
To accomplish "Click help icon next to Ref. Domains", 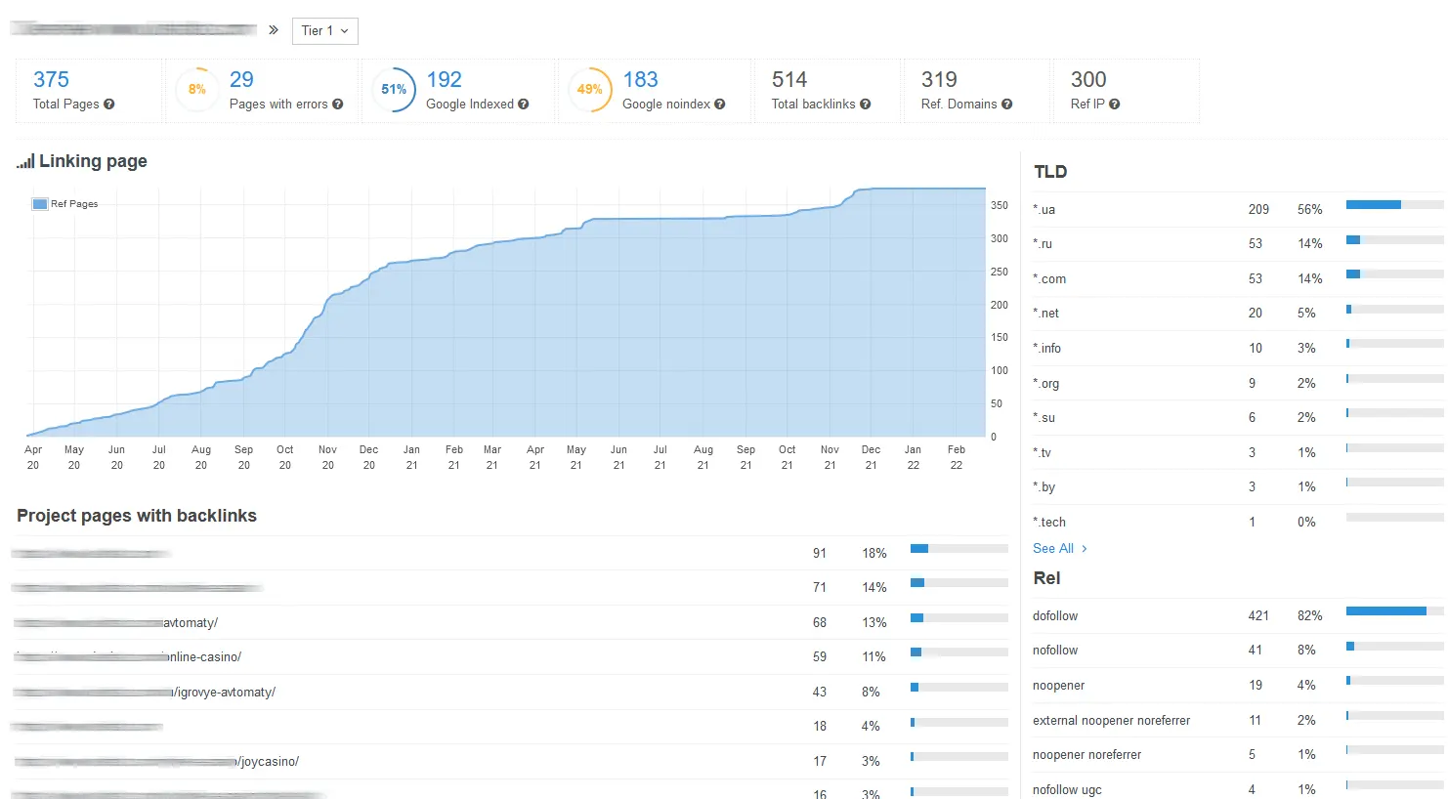I will (1007, 105).
